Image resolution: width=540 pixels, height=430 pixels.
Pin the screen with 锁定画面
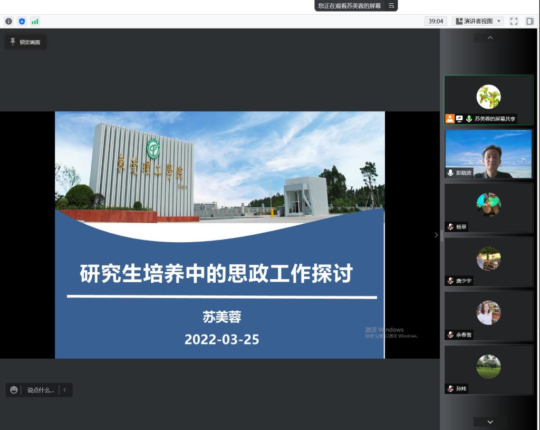[25, 42]
